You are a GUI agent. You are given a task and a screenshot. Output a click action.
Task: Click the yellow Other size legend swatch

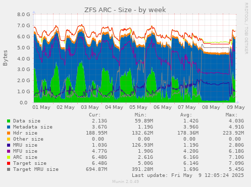pyautogui.click(x=9, y=139)
